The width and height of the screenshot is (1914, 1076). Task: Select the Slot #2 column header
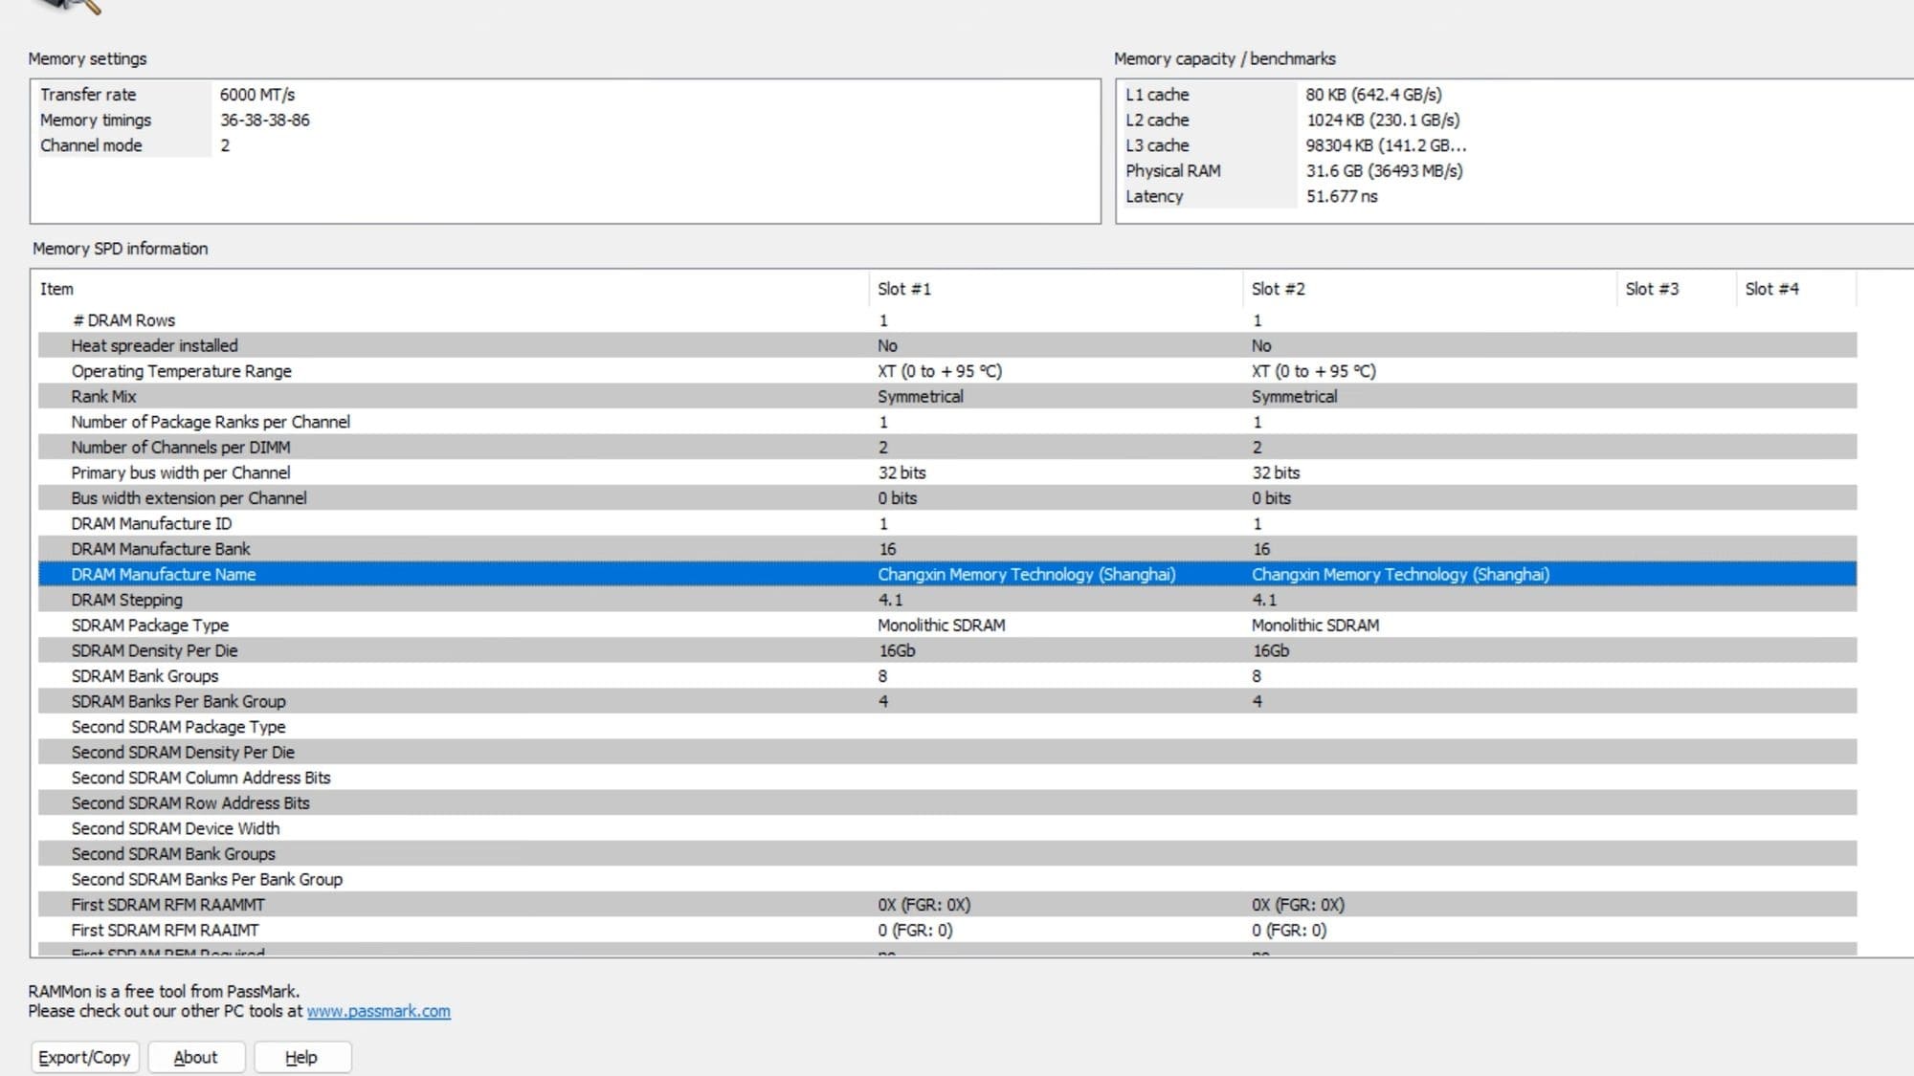(1278, 289)
